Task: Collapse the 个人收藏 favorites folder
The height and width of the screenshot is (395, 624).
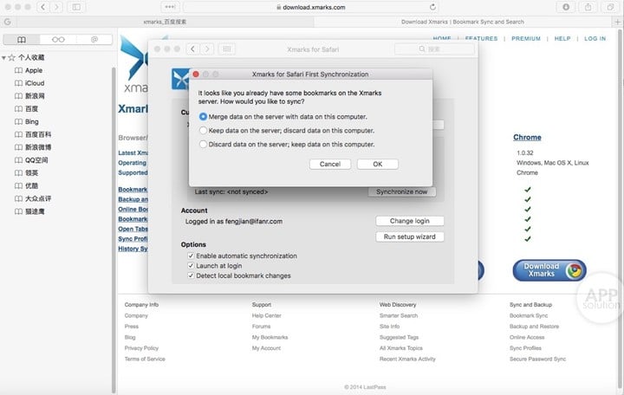Action: click(3, 58)
